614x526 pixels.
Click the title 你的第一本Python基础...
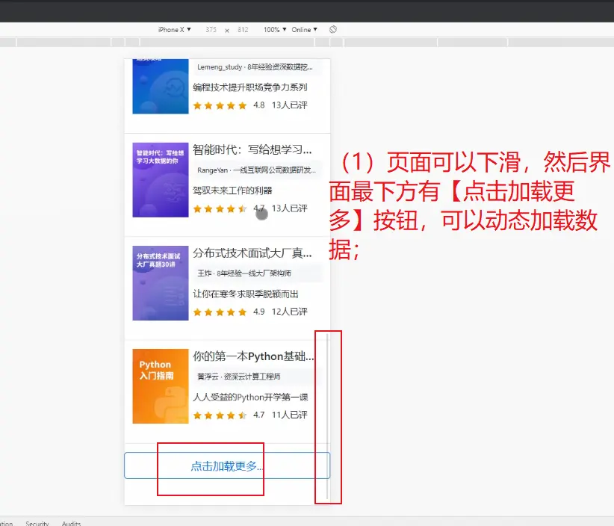(253, 356)
